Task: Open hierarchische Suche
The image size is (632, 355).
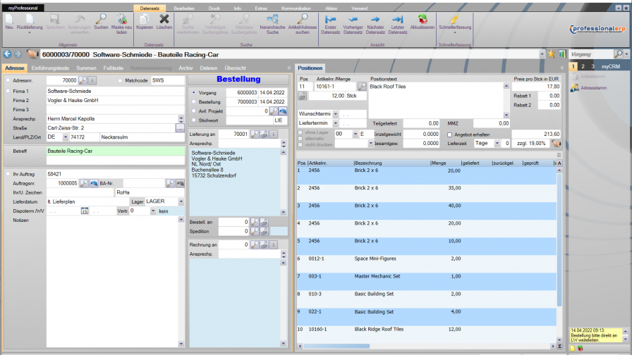Action: [x=272, y=20]
